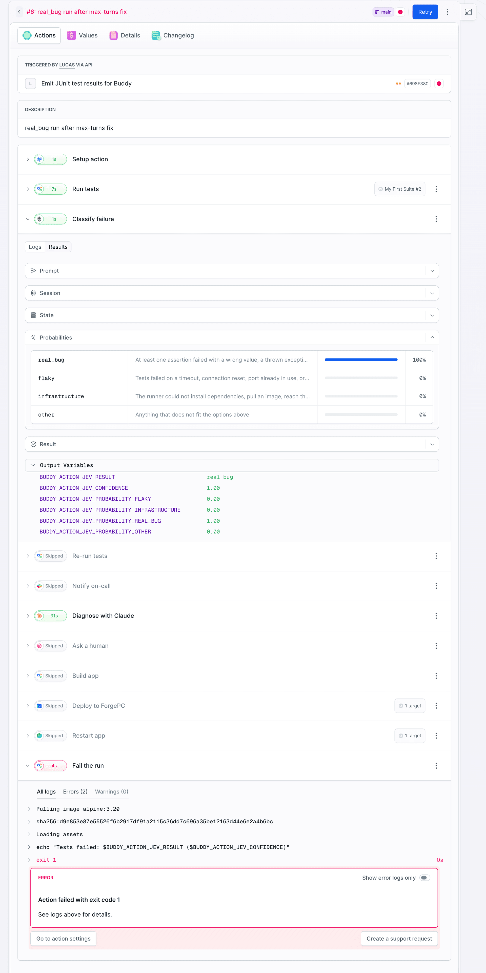Click the Restart app skipped badge
This screenshot has width=486, height=973.
[x=51, y=736]
